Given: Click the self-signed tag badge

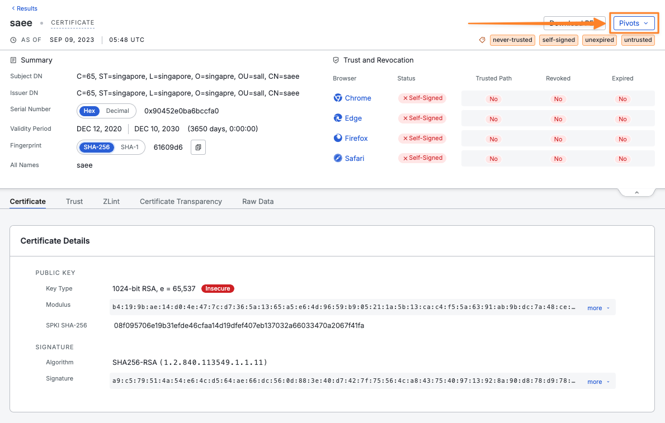Looking at the screenshot, I should tap(558, 40).
